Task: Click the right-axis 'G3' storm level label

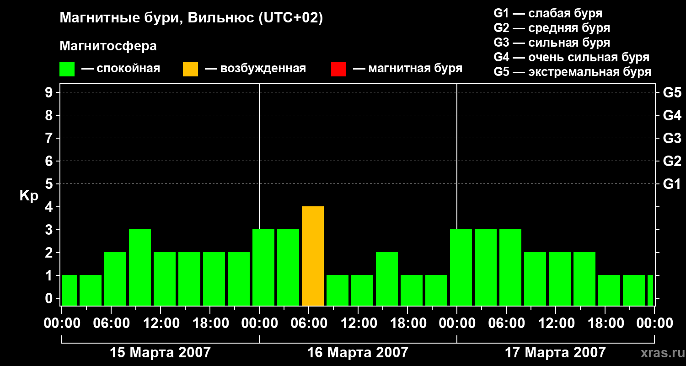Action: click(672, 138)
